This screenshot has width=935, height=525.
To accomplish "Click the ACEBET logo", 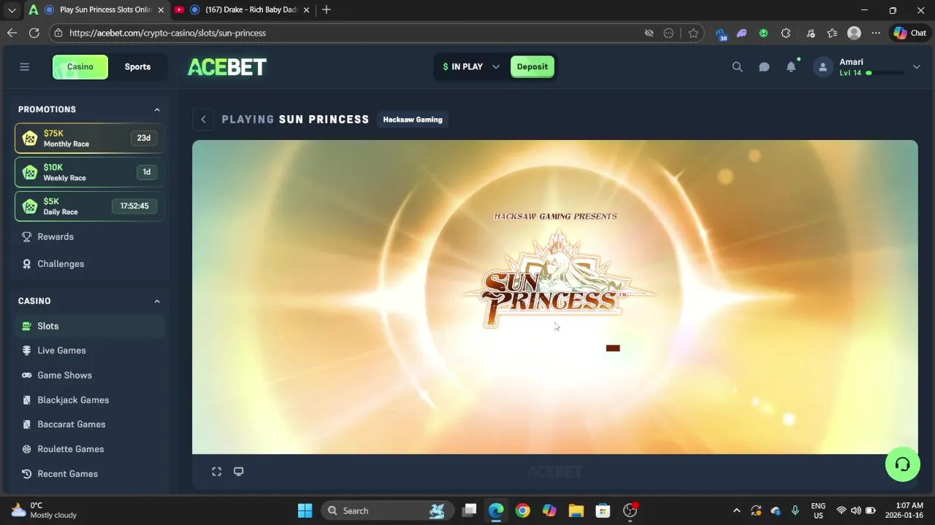I will pyautogui.click(x=227, y=66).
